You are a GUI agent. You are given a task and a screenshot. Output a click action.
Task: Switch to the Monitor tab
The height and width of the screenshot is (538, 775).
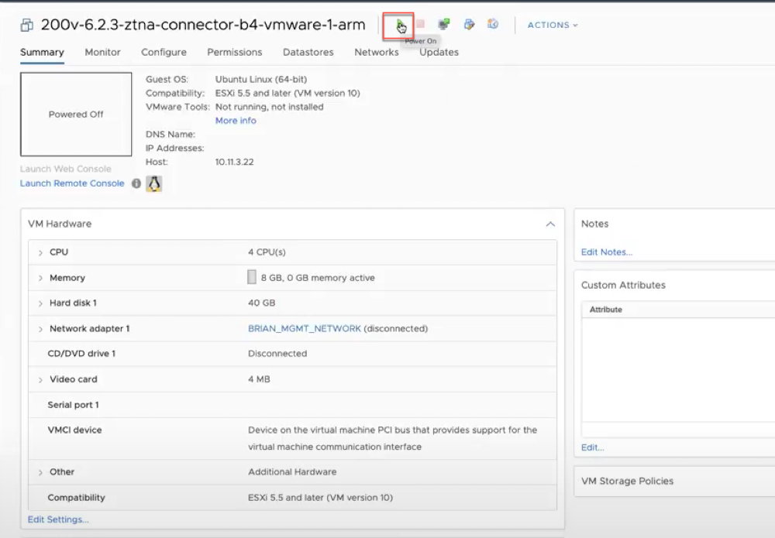coord(102,53)
